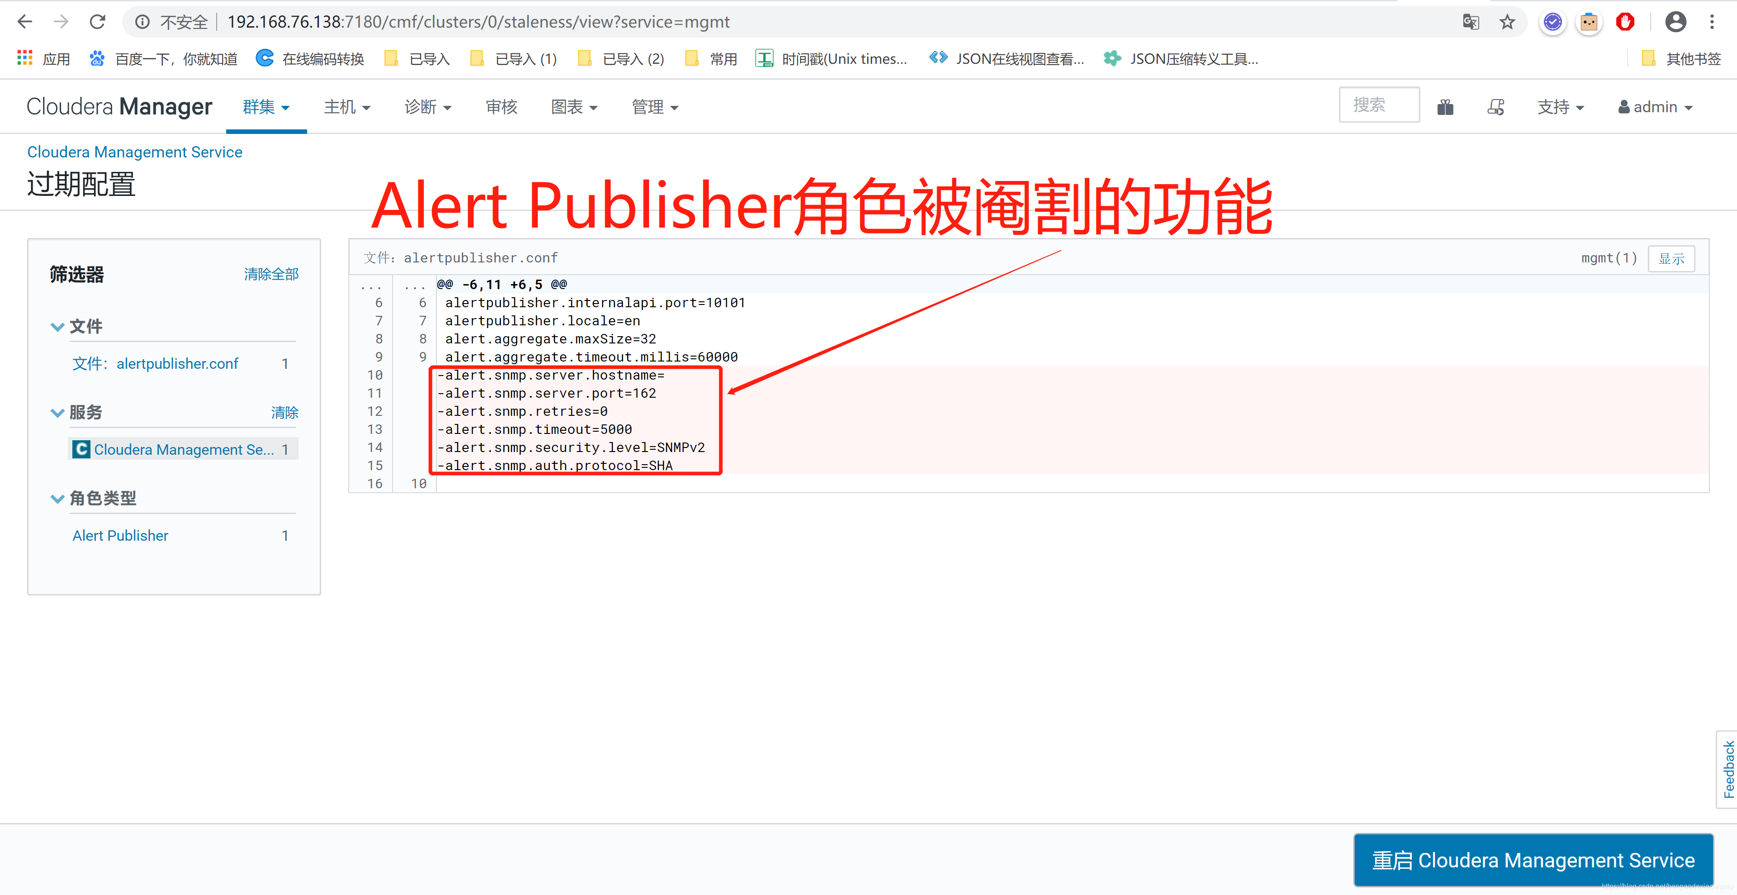Click the 搜索 search field
The width and height of the screenshot is (1737, 895).
tap(1378, 105)
